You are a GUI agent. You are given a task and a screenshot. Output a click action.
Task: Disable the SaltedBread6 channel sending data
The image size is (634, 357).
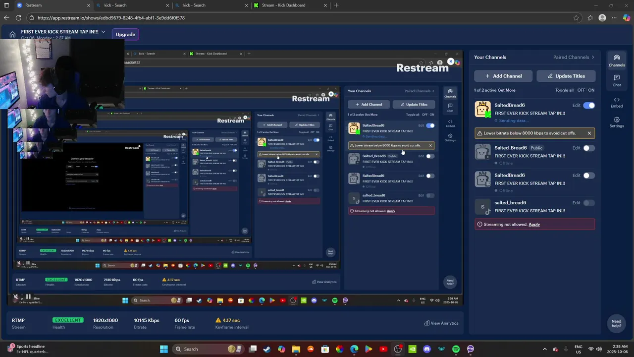[x=589, y=105]
